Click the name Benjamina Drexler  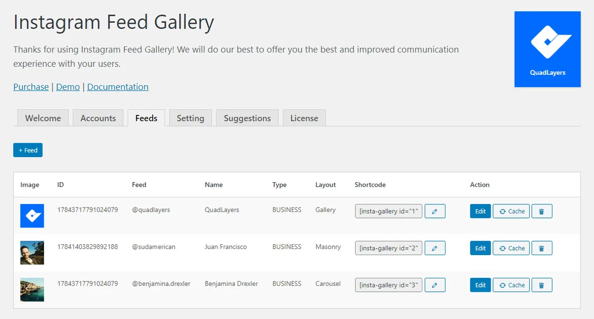click(231, 283)
